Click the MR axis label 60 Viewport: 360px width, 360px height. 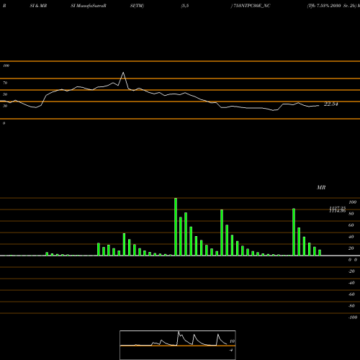tap(351, 225)
